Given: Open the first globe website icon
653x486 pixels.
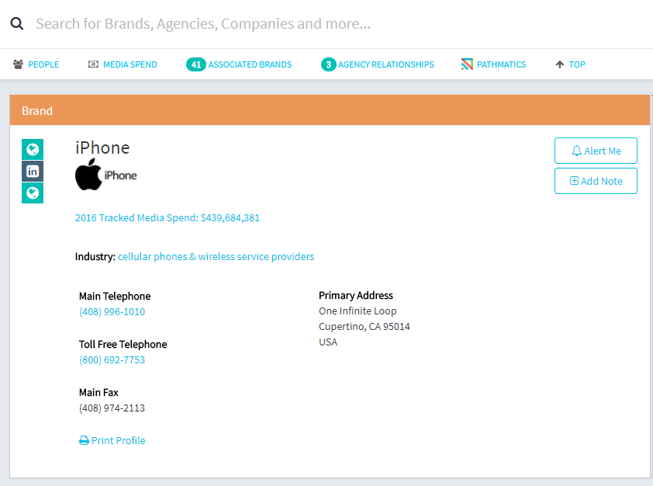Looking at the screenshot, I should 33,149.
